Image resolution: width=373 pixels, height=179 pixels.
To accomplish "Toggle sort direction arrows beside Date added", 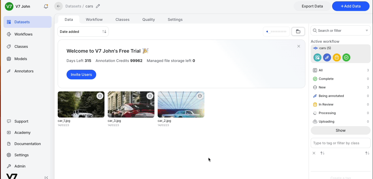I will 104,32.
